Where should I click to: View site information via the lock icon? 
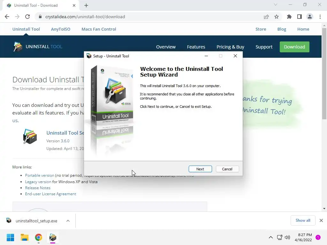40,17
